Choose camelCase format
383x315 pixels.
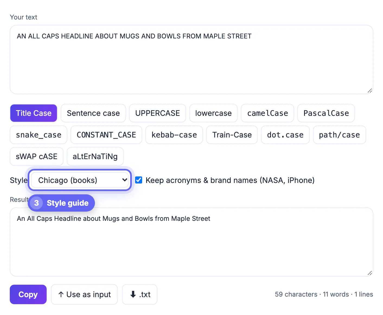[267, 113]
